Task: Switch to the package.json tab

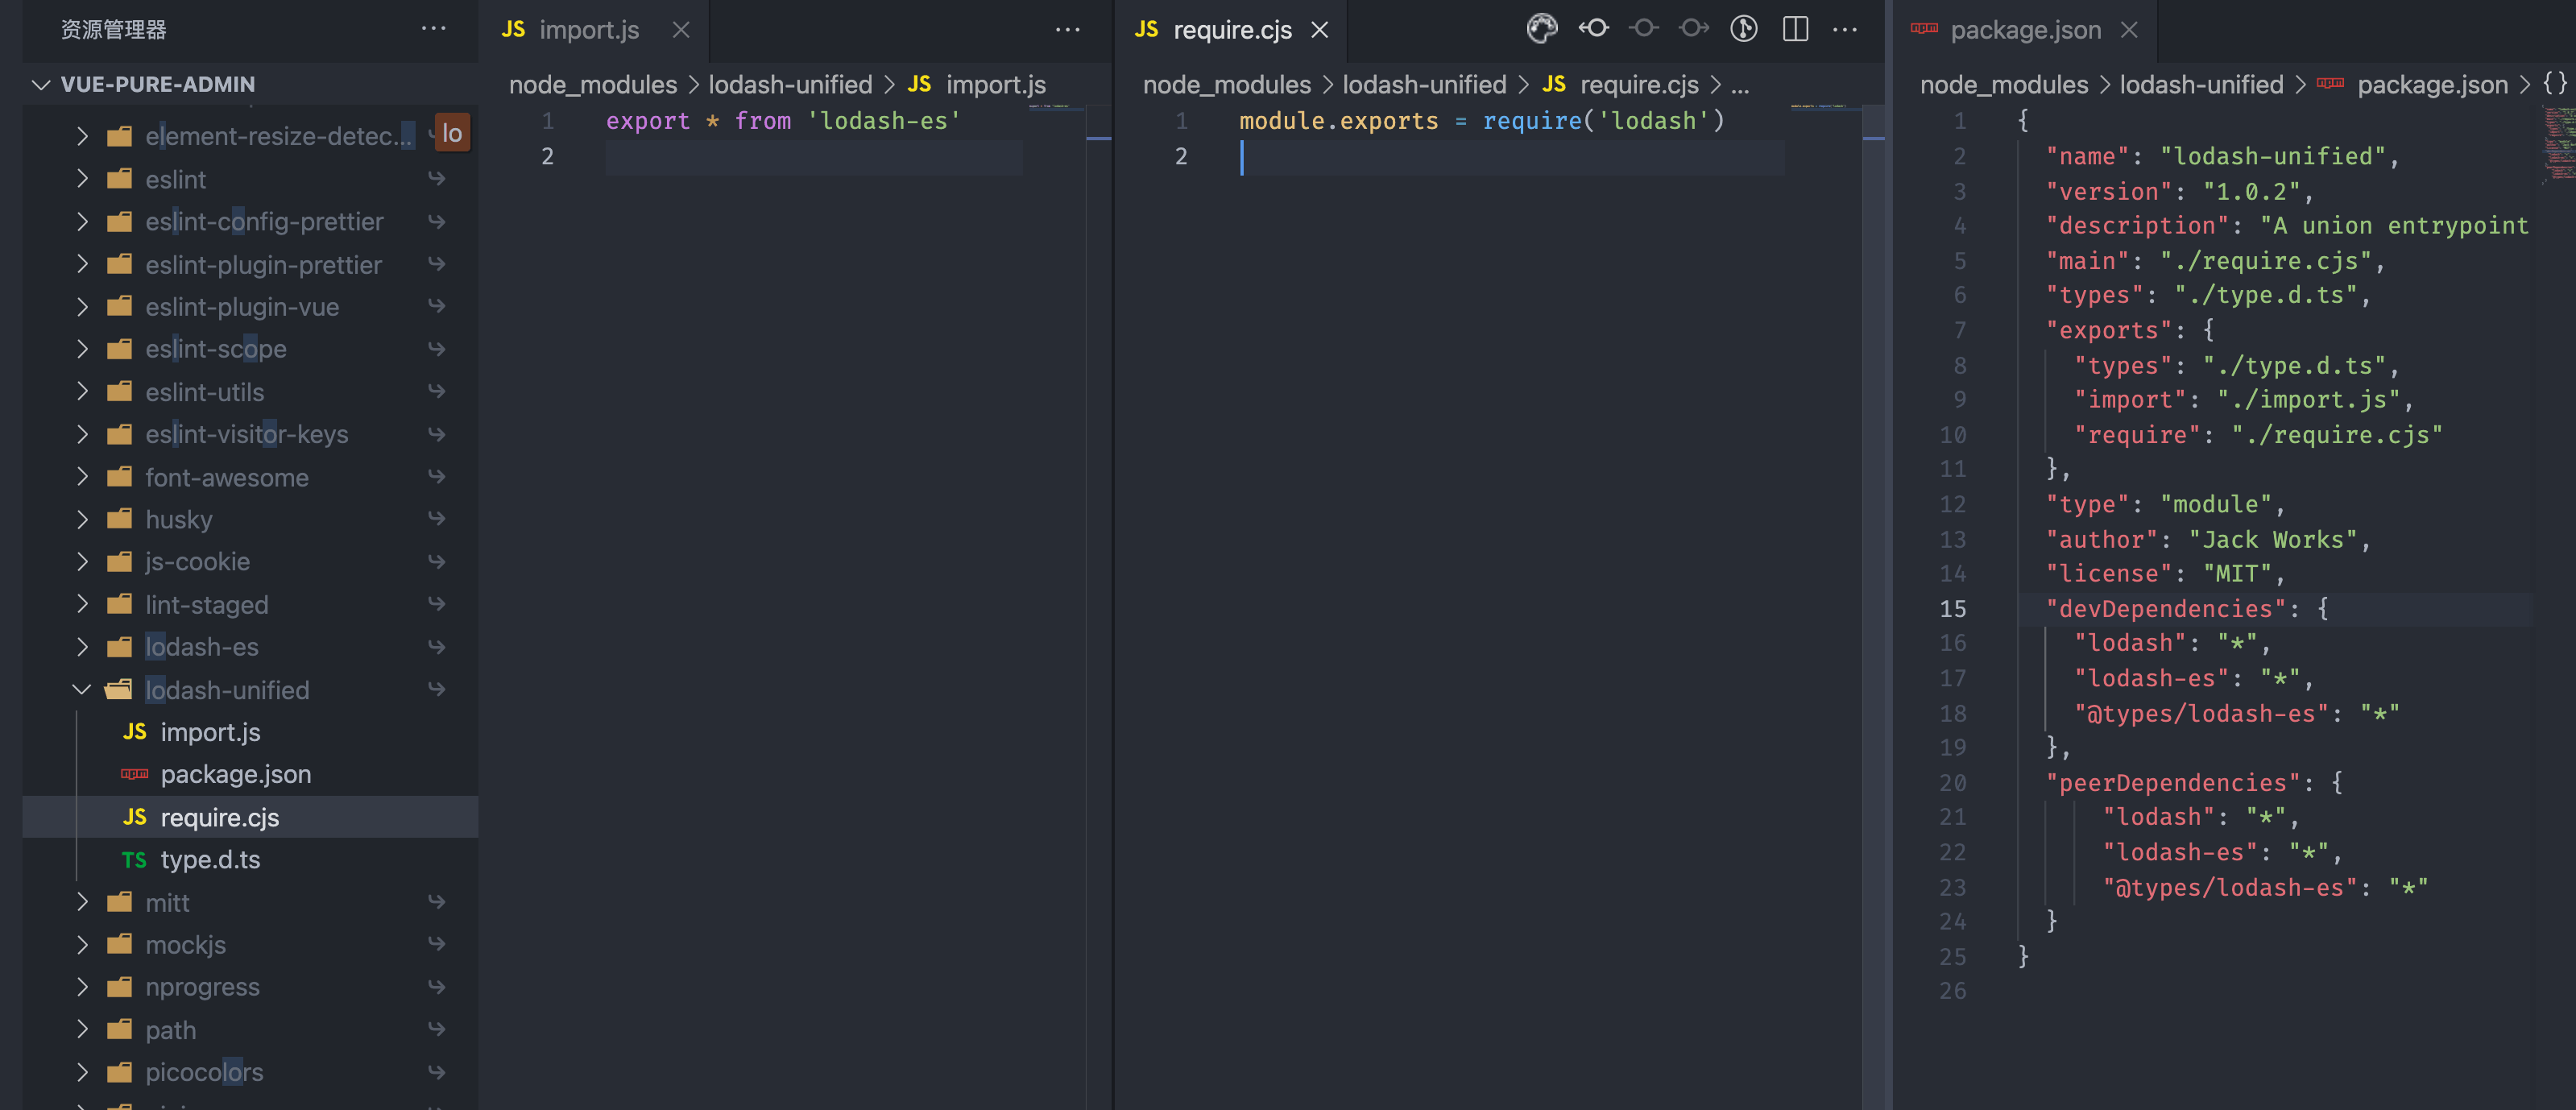Action: click(2025, 29)
